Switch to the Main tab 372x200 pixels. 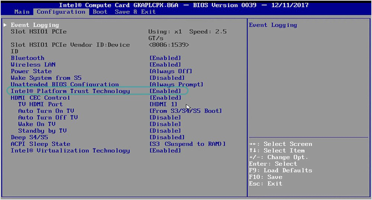pyautogui.click(x=22, y=12)
